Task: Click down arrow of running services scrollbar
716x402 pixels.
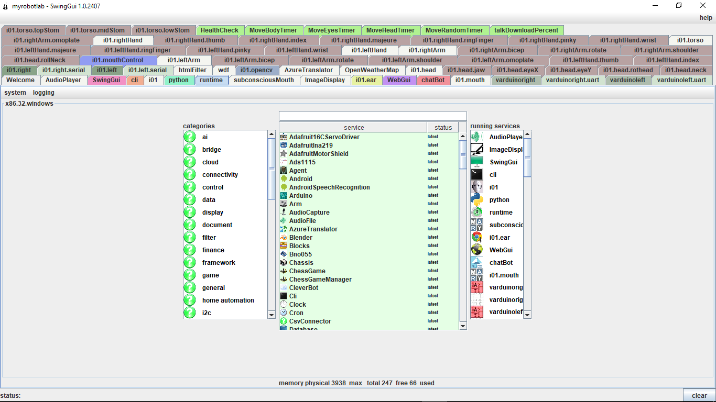Action: (527, 315)
